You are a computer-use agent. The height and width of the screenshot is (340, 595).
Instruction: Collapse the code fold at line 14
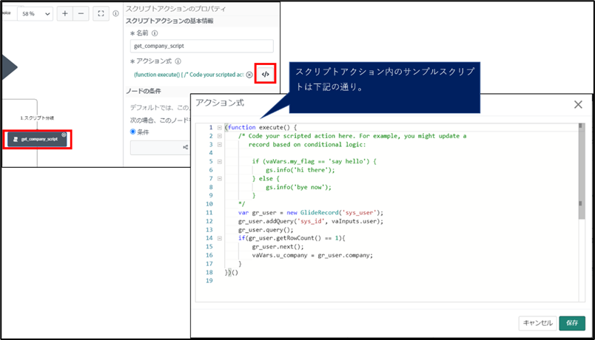click(x=219, y=239)
